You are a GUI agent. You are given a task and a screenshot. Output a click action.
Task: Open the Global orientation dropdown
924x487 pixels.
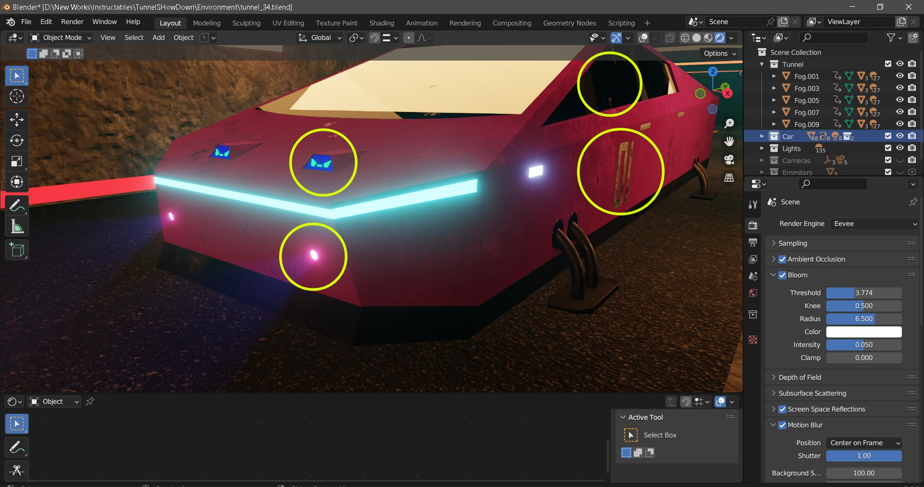pos(320,37)
